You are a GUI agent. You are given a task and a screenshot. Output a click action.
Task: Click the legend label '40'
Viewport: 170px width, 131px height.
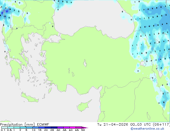[71, 130]
